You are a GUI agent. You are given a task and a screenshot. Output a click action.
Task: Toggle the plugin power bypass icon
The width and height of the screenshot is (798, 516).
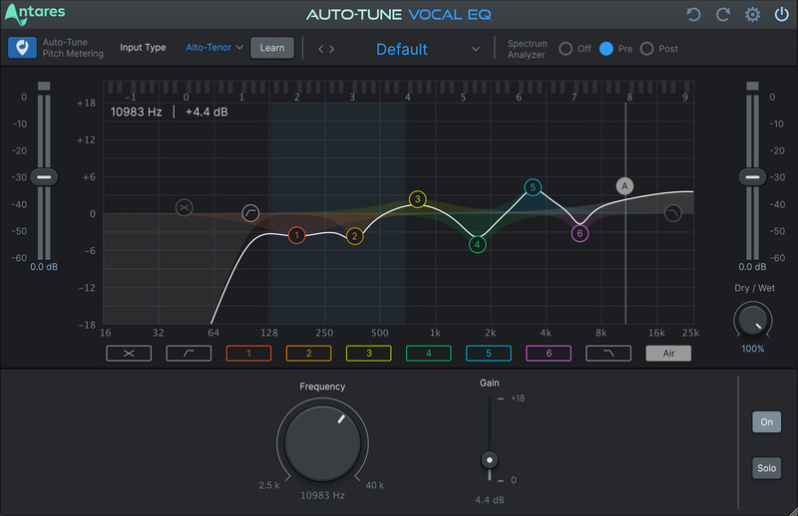coord(780,15)
